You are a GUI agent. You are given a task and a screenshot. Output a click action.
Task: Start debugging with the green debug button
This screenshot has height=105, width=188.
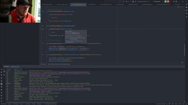click(165, 1)
